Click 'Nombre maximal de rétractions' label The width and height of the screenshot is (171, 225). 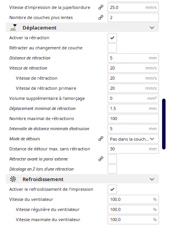tap(42, 119)
